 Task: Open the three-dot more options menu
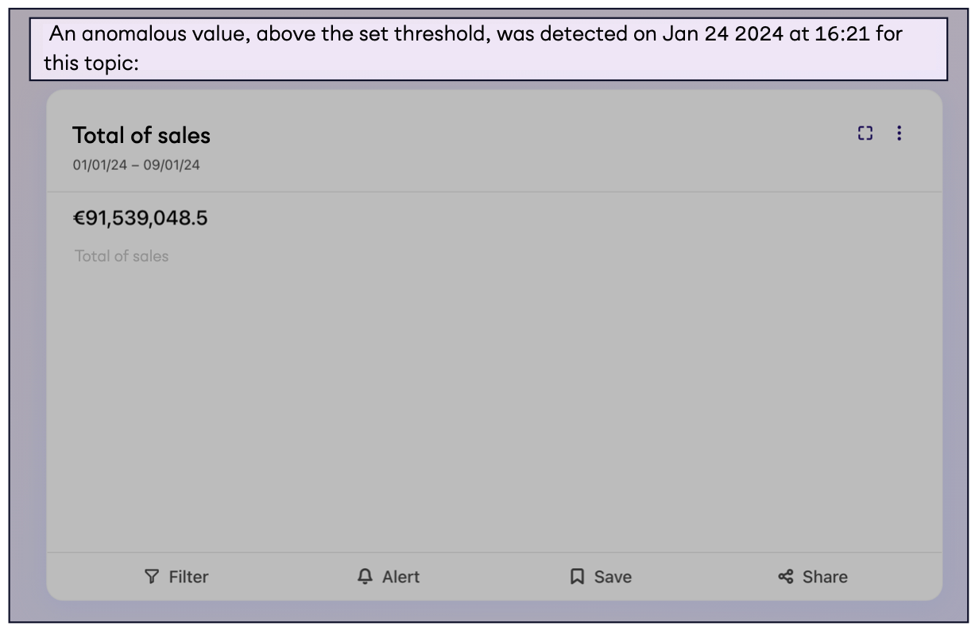pyautogui.click(x=899, y=133)
